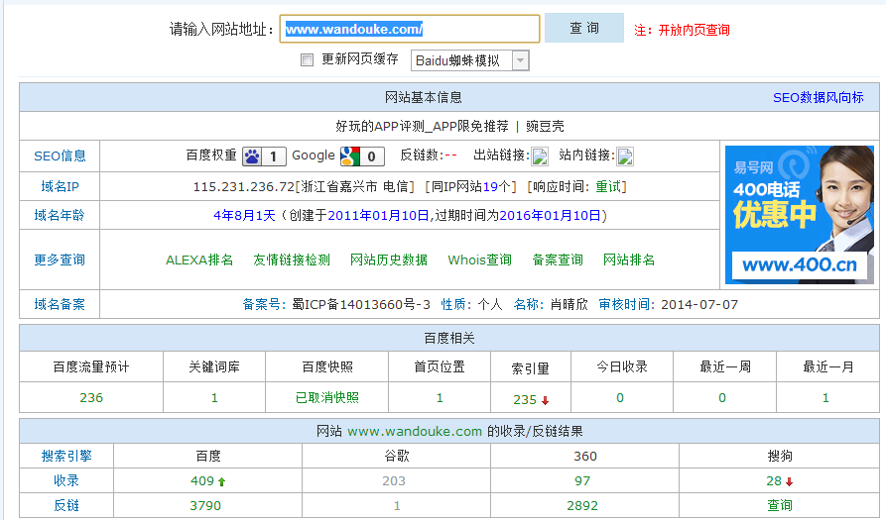Click the 反链数 label
The image size is (886, 520).
[x=422, y=156]
